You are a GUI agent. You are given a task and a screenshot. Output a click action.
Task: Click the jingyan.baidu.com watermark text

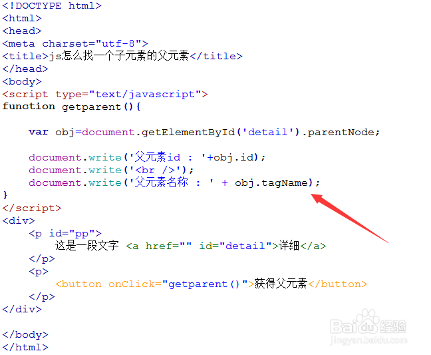pyautogui.click(x=368, y=340)
